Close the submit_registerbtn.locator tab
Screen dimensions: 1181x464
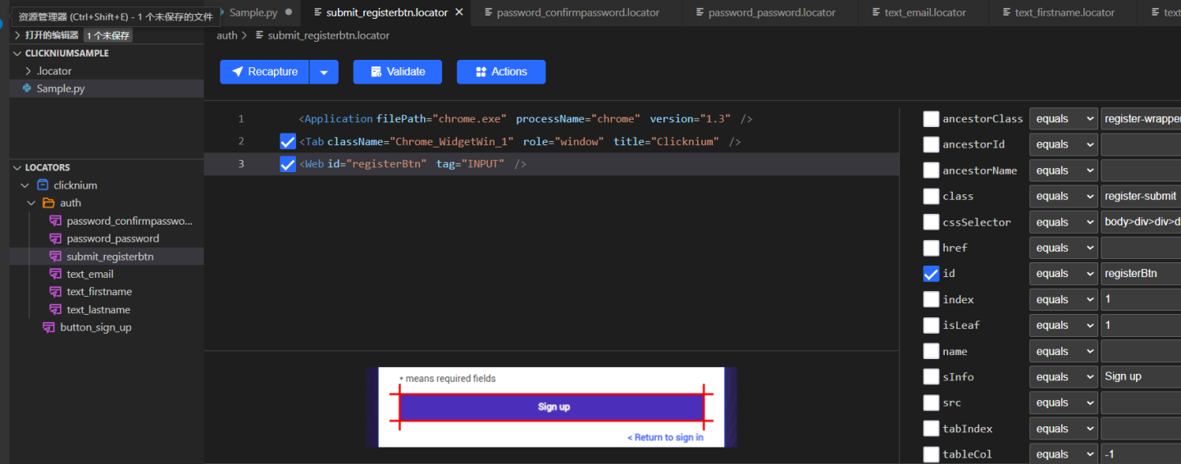(x=459, y=12)
